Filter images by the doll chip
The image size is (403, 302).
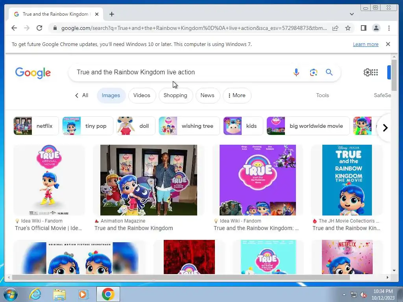[x=136, y=126]
